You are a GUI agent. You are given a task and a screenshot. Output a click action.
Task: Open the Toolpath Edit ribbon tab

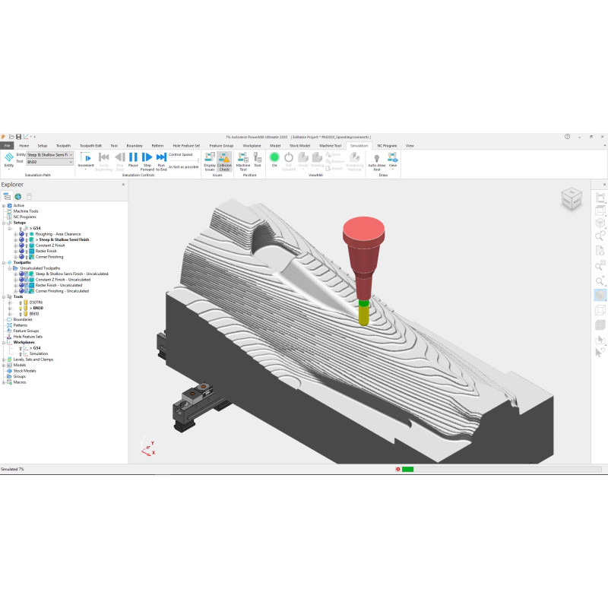90,145
